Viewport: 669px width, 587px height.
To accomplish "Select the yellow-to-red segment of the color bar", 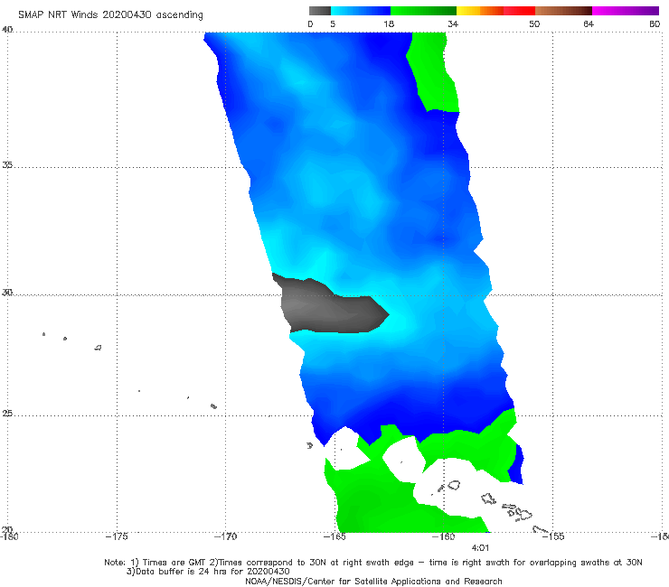I will [x=495, y=11].
